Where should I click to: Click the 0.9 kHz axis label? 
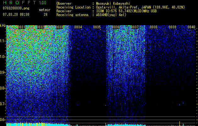3,72
